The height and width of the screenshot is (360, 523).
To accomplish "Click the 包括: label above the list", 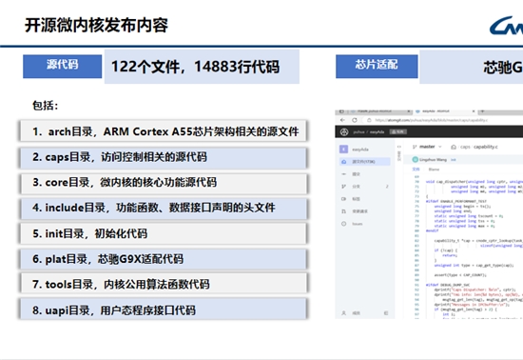I will tap(45, 106).
